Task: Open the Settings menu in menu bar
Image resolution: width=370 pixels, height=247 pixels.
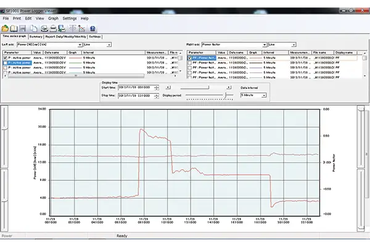Action: tap(69, 18)
